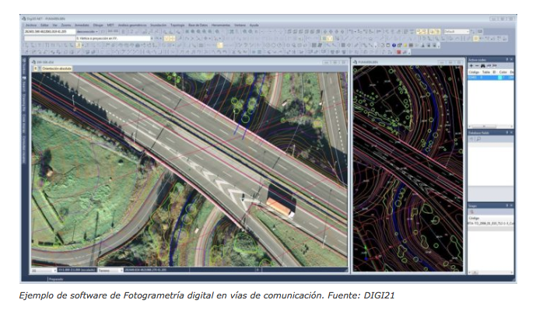
Task: Close the Database fields panel
Action: (x=511, y=134)
